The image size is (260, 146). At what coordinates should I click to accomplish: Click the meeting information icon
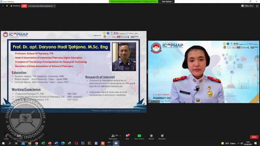(3, 6)
